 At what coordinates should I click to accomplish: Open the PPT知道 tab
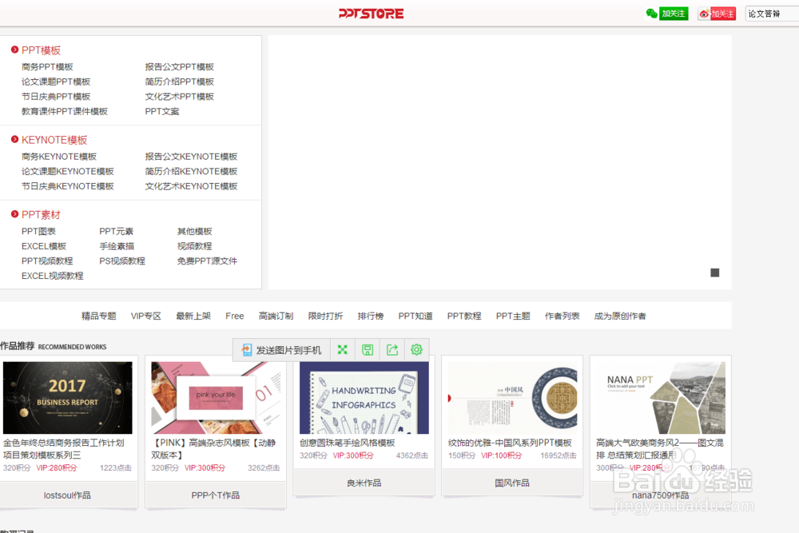[415, 316]
